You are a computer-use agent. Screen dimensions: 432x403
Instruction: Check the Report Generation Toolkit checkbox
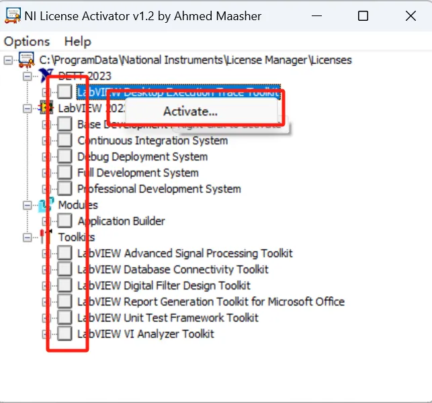(x=64, y=302)
